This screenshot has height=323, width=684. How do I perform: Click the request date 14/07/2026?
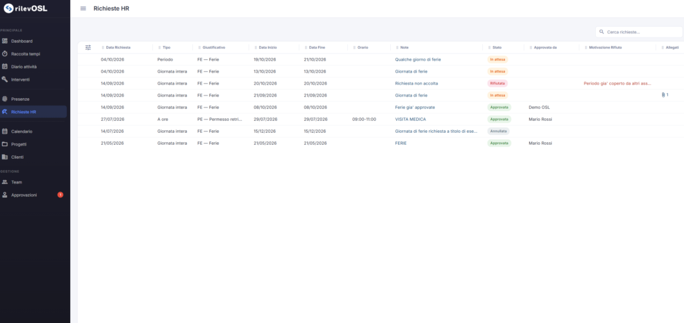click(112, 131)
